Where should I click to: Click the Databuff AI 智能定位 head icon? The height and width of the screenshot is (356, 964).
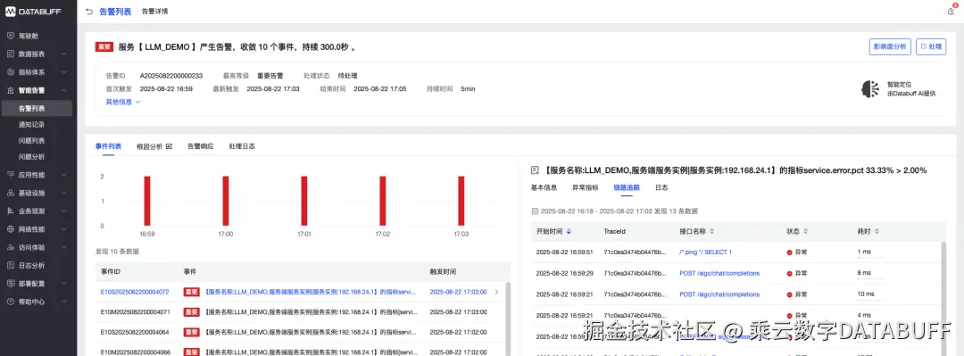(870, 89)
